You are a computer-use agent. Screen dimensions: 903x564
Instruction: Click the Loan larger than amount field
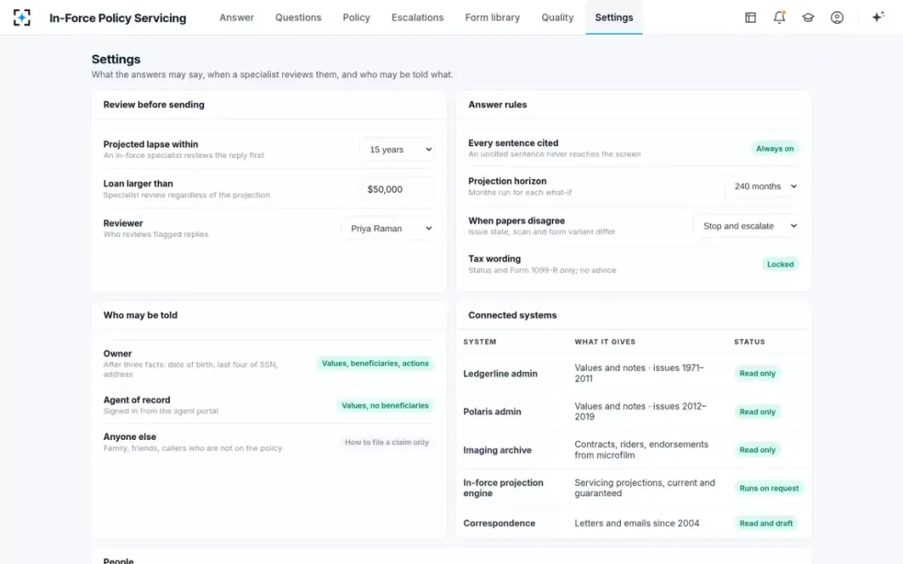coord(397,190)
